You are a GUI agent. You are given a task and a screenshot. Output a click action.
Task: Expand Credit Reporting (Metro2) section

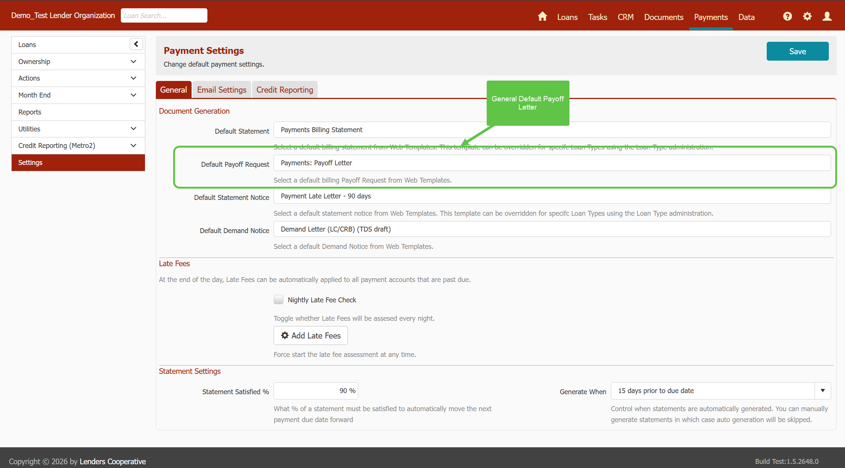click(x=78, y=145)
